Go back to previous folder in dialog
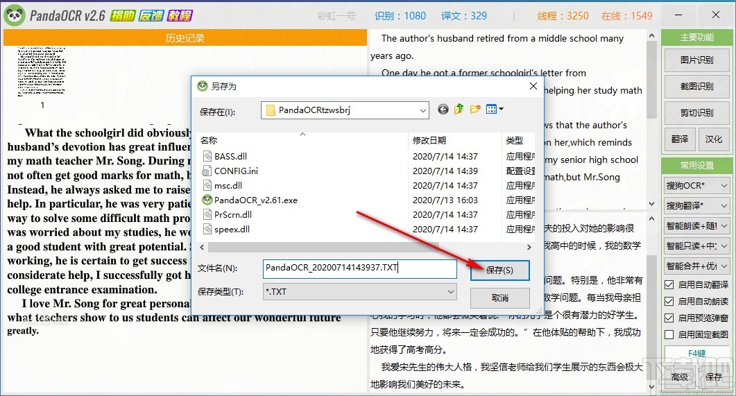 443,110
